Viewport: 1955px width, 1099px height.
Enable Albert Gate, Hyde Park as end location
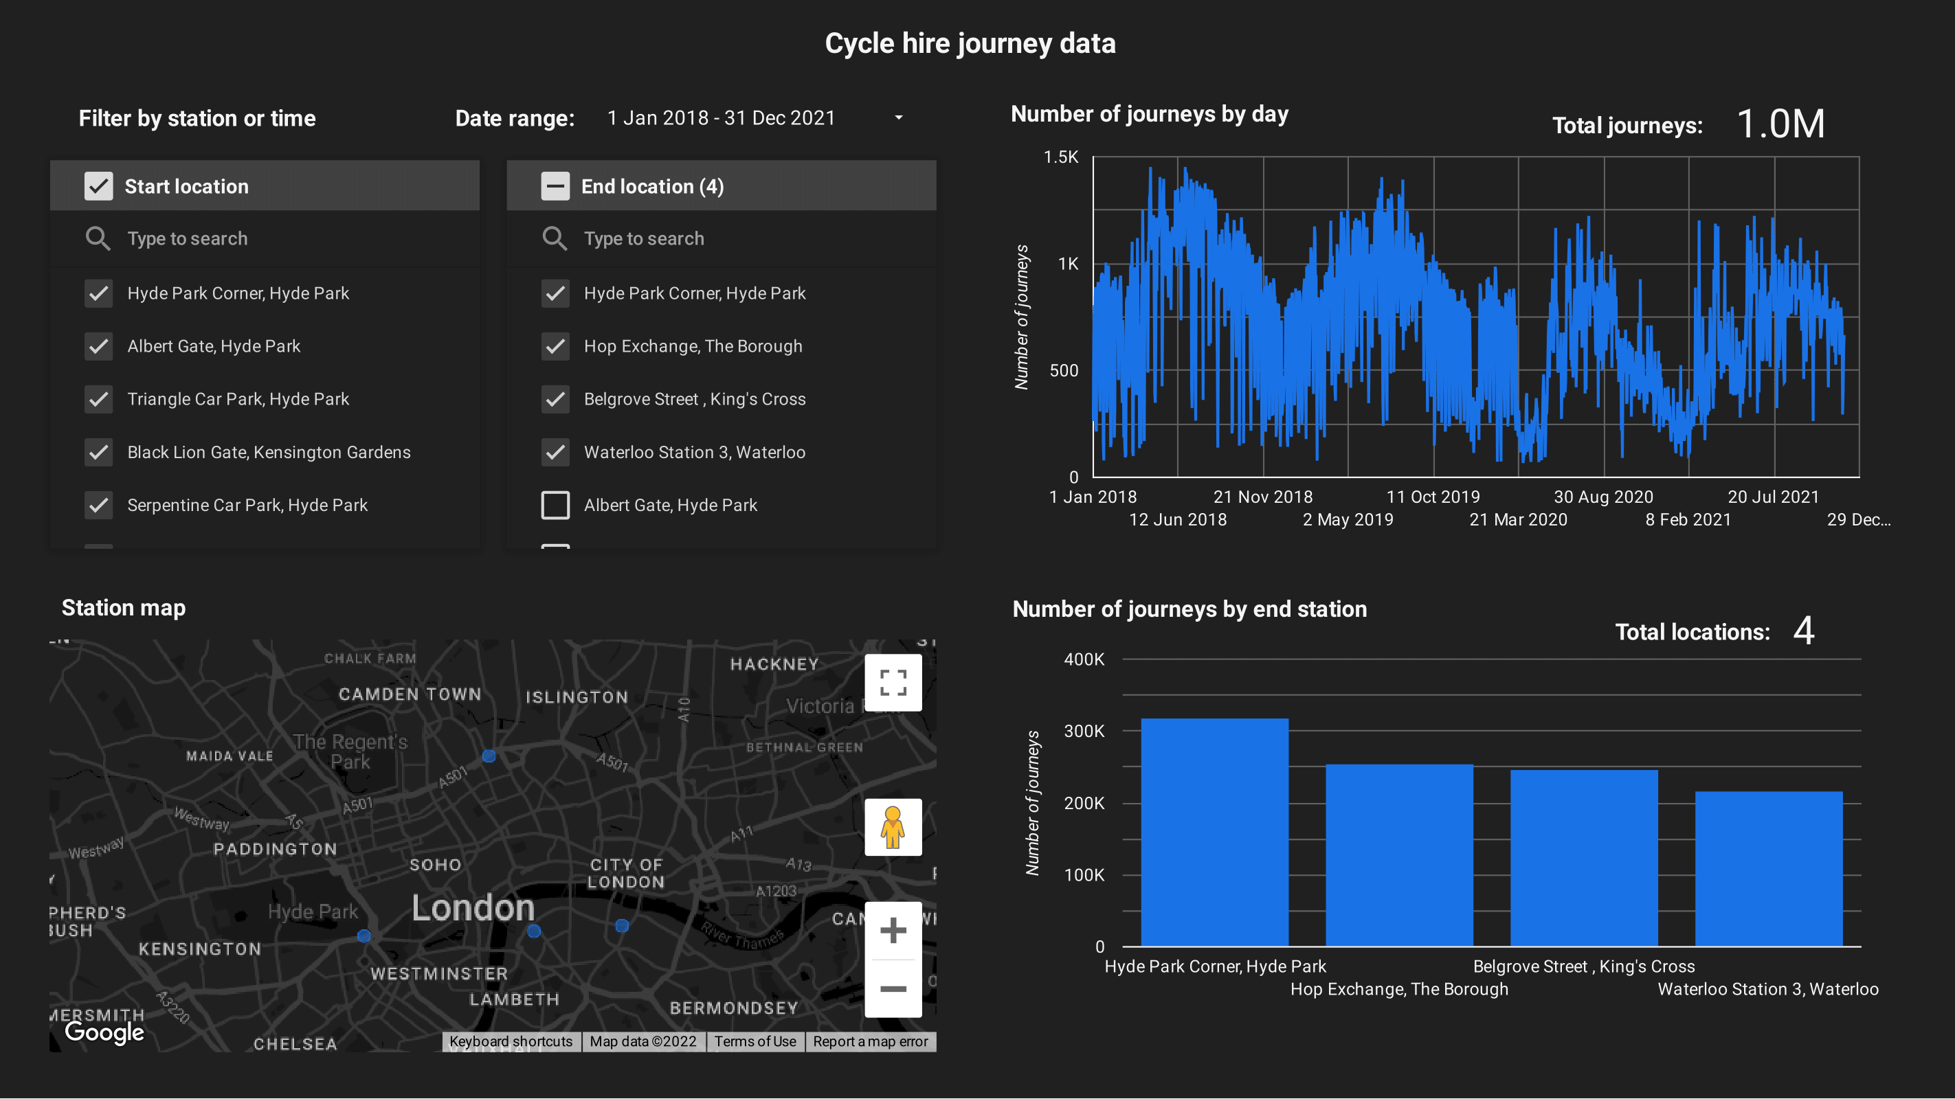coord(555,504)
